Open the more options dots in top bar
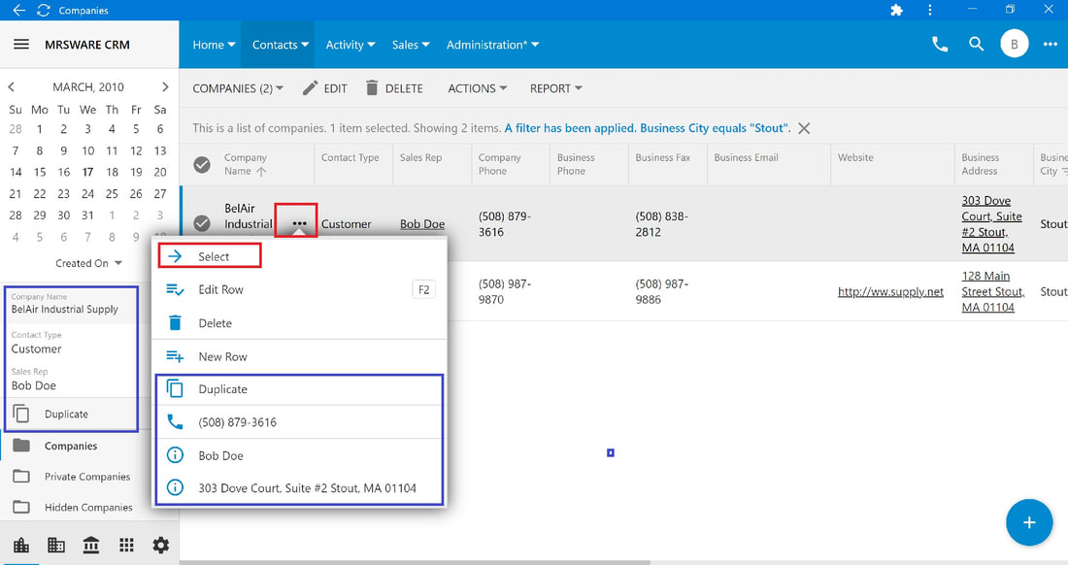The image size is (1068, 565). coord(1051,45)
